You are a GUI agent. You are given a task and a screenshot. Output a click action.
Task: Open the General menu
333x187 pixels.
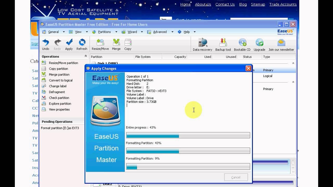coord(53,32)
